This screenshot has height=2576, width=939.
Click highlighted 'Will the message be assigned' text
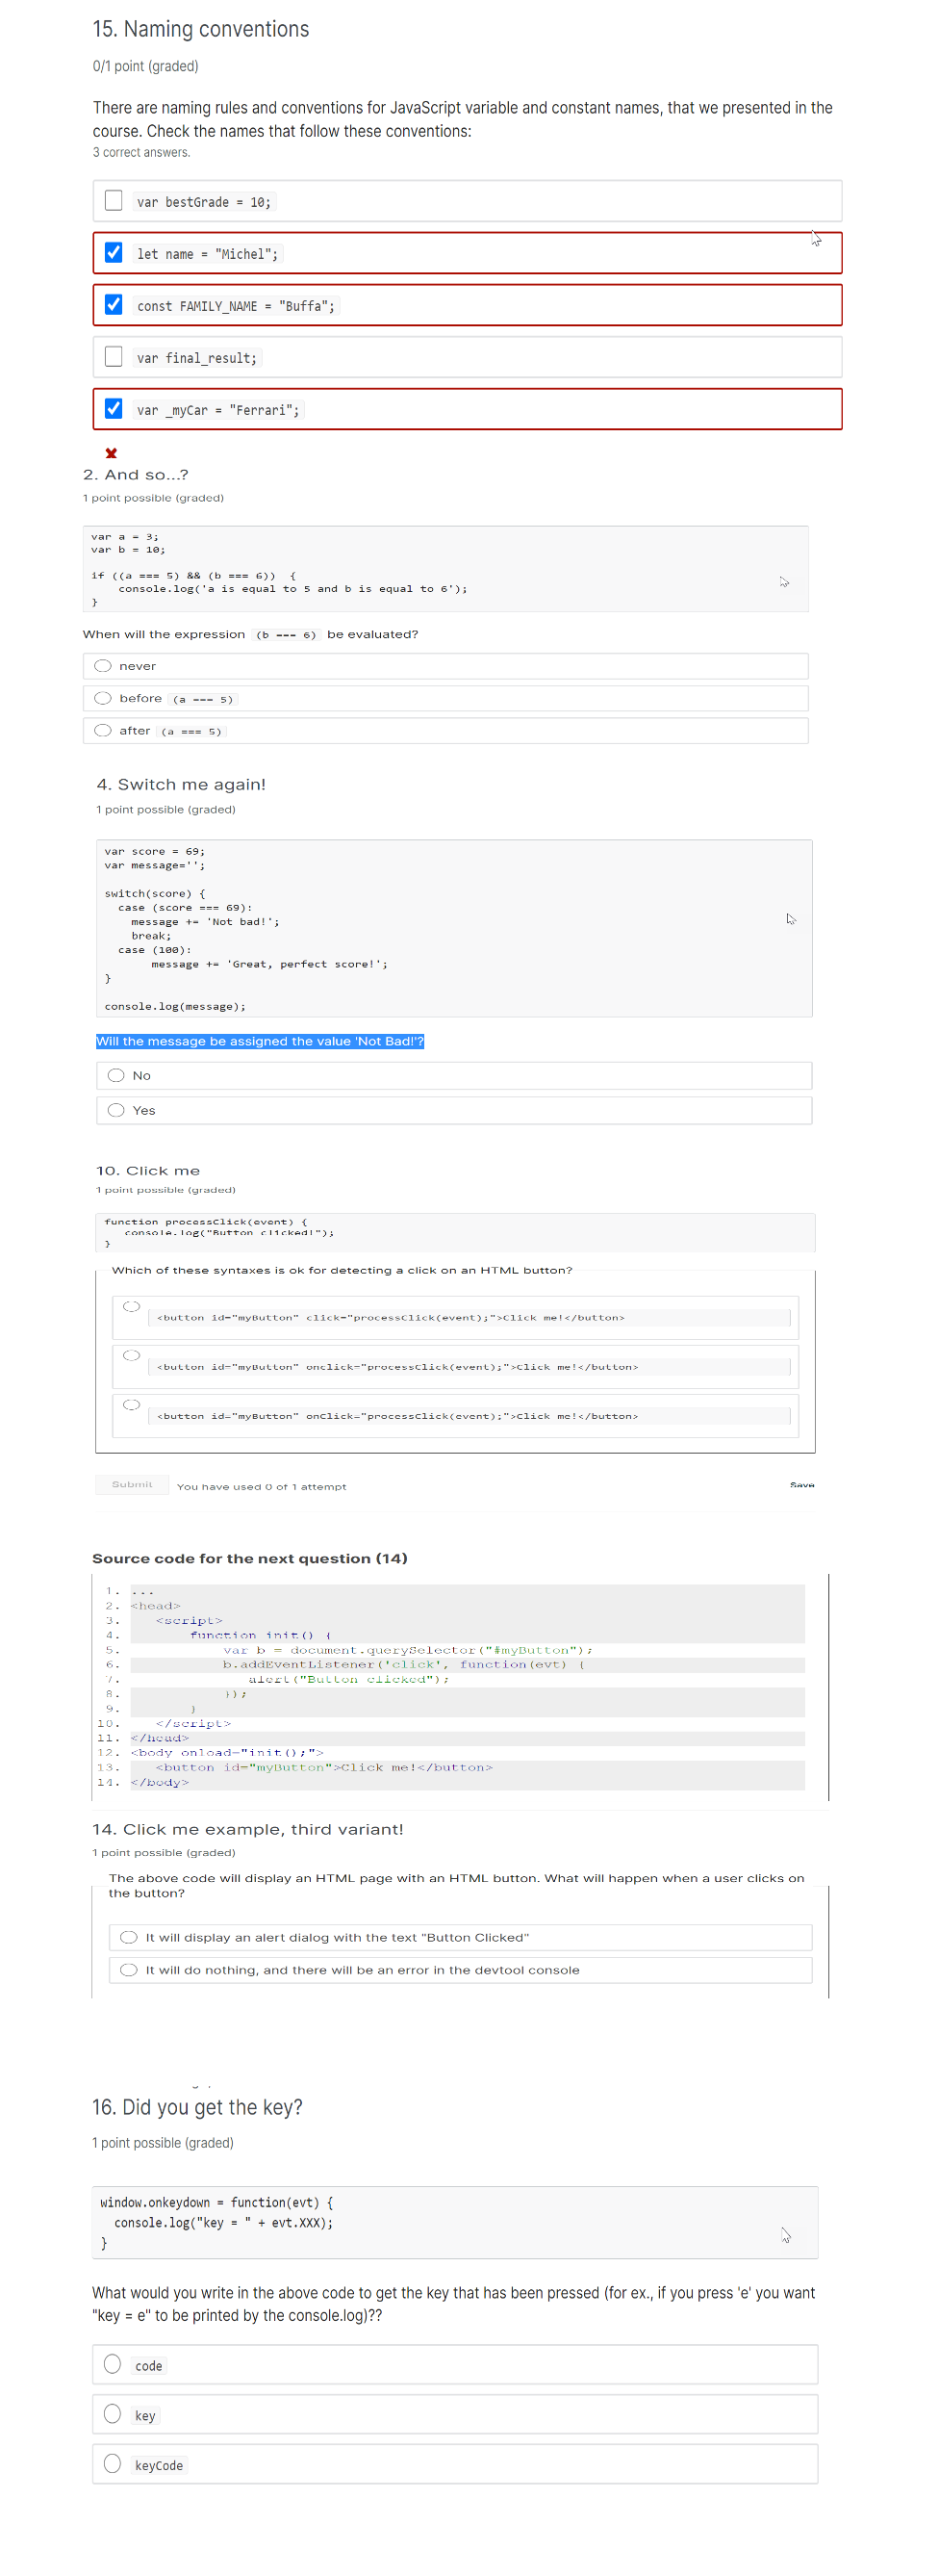260,1042
